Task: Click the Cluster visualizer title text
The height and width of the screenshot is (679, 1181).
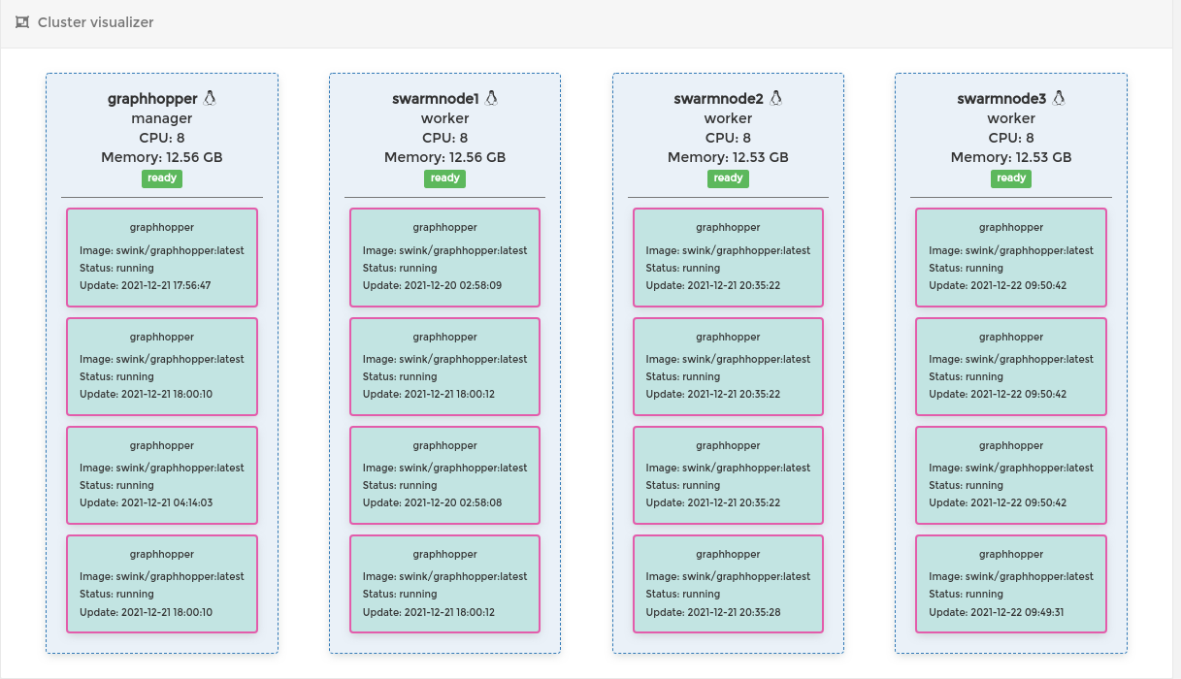Action: (x=95, y=22)
